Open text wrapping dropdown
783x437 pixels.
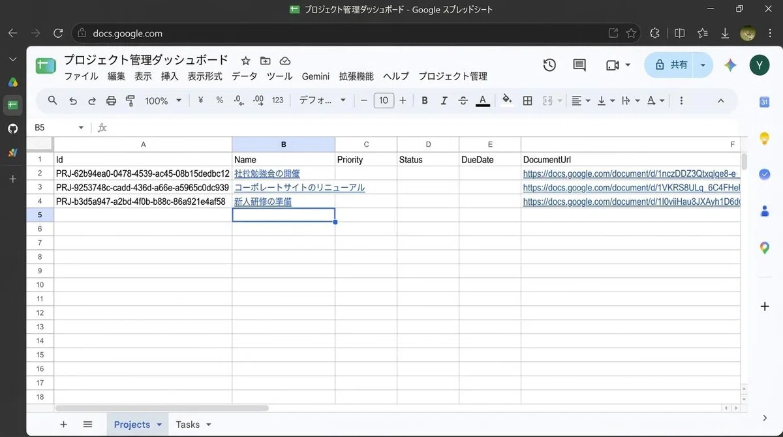tap(631, 100)
